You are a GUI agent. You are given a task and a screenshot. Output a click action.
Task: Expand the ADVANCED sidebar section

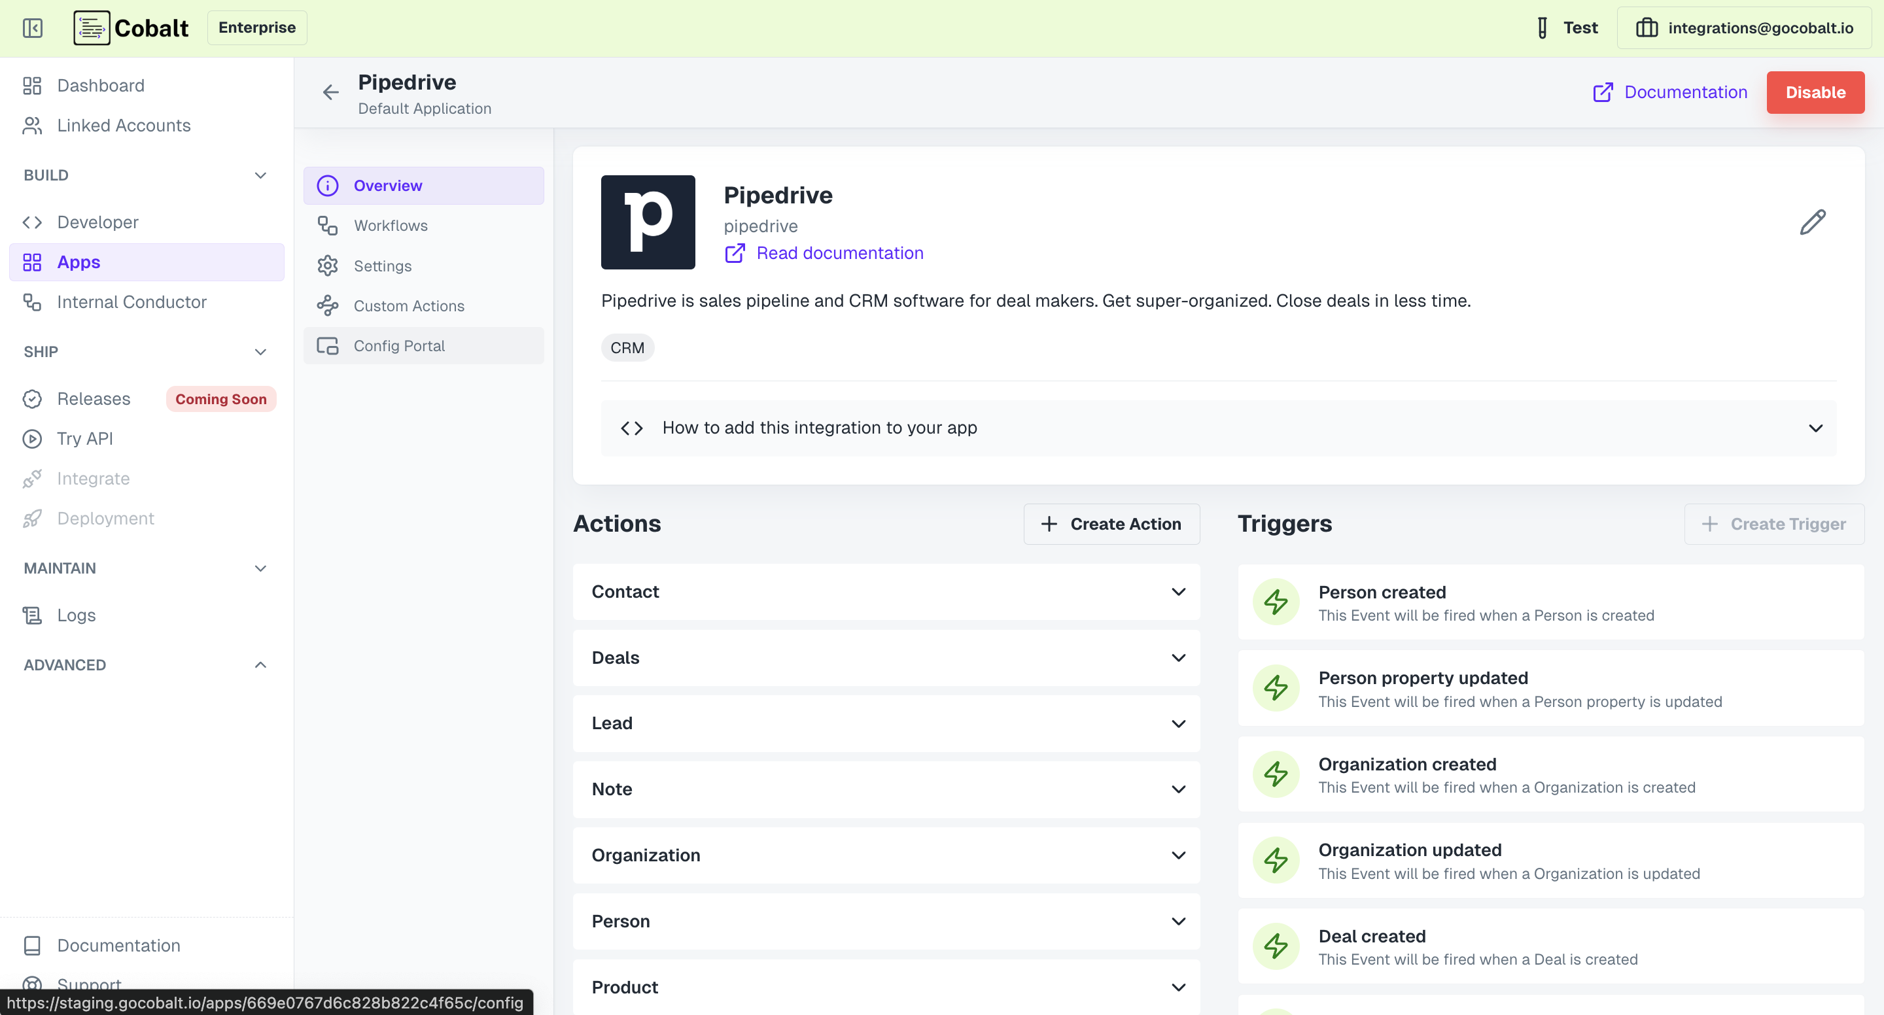(x=260, y=664)
